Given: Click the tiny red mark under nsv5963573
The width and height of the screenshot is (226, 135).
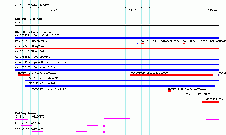Looking at the screenshot, I should 31,91.
